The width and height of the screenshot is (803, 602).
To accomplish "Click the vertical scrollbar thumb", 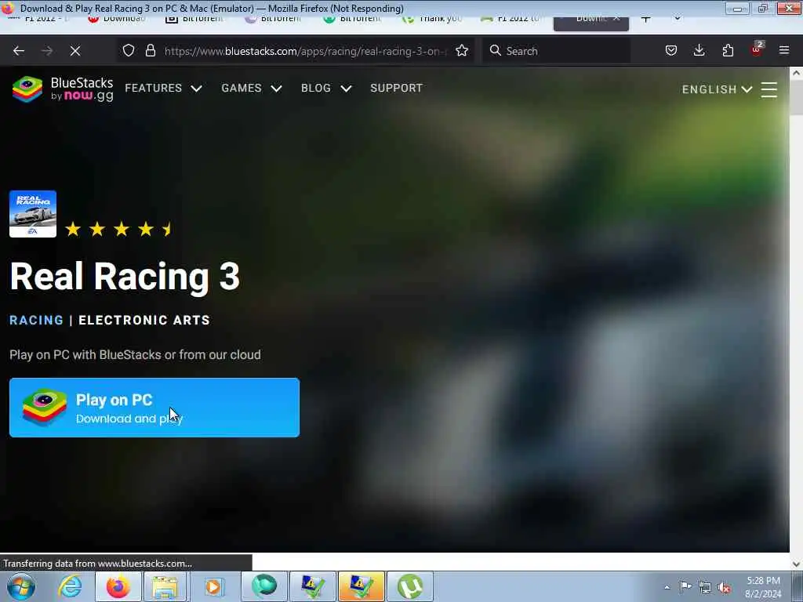I will tap(797, 97).
